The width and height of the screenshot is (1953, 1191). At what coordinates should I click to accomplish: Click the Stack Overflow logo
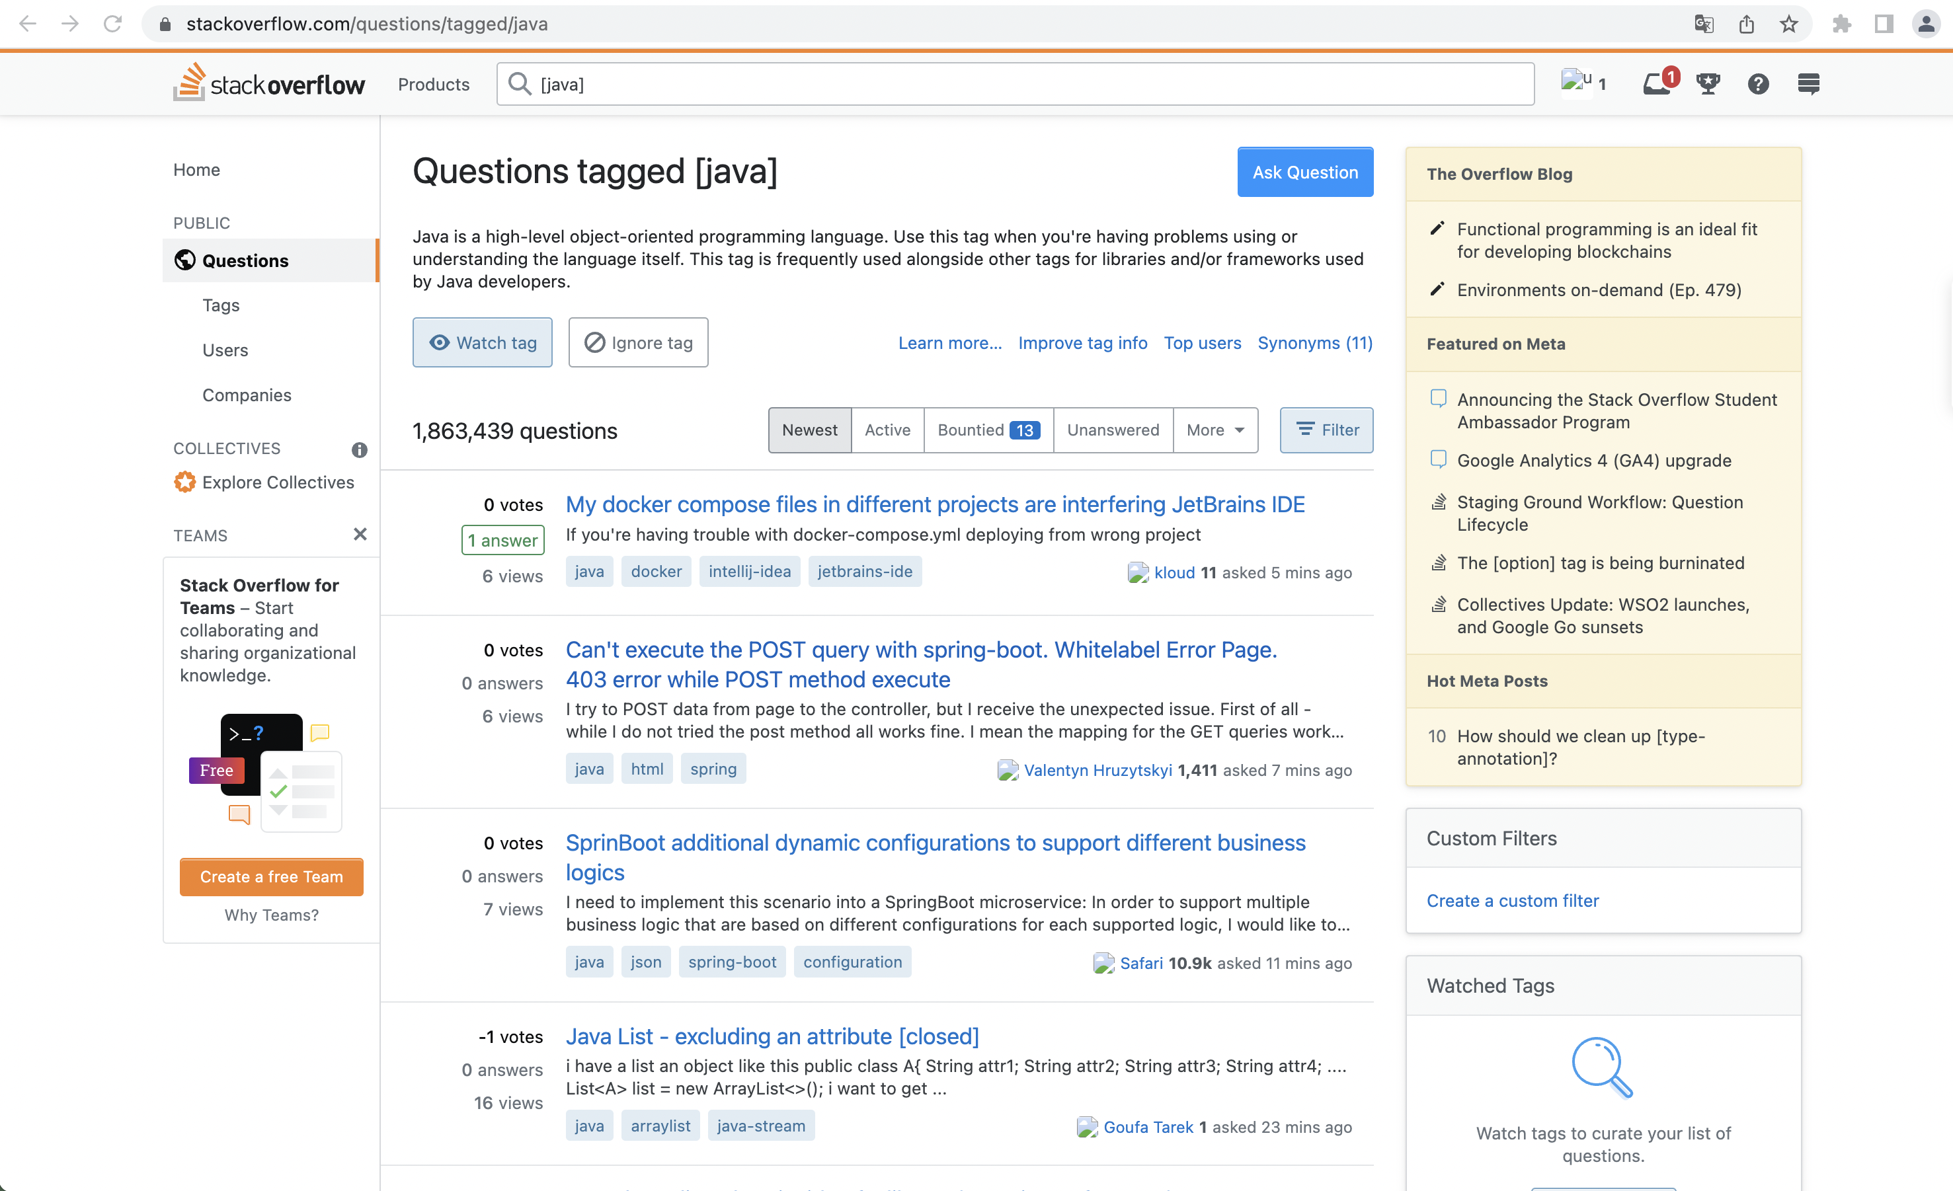[268, 83]
